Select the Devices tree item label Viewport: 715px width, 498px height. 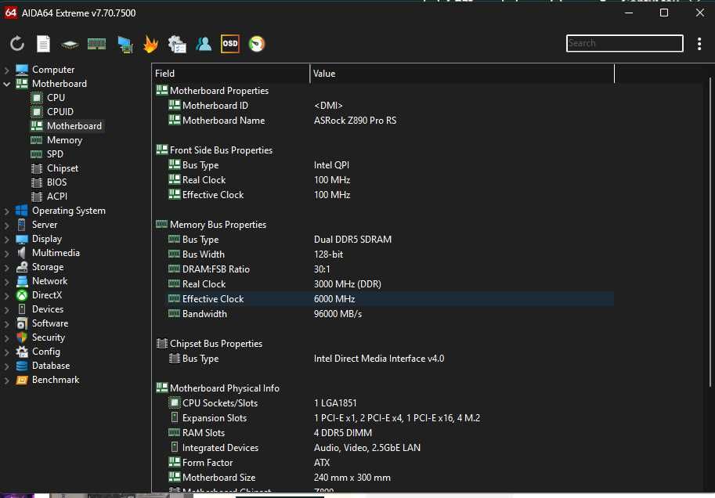coord(48,309)
